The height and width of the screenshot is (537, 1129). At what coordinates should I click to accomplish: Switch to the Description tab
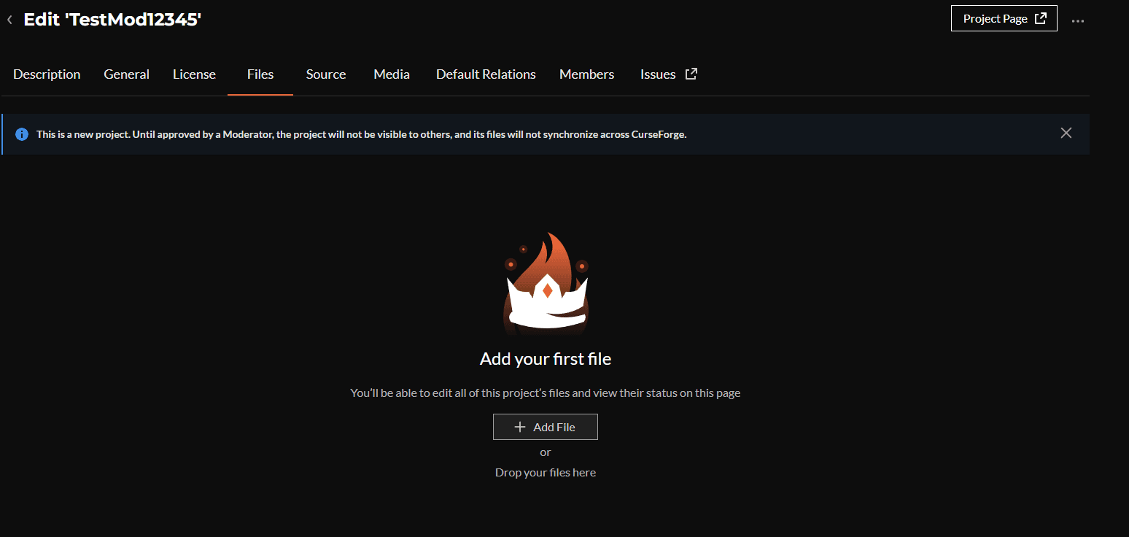[47, 74]
